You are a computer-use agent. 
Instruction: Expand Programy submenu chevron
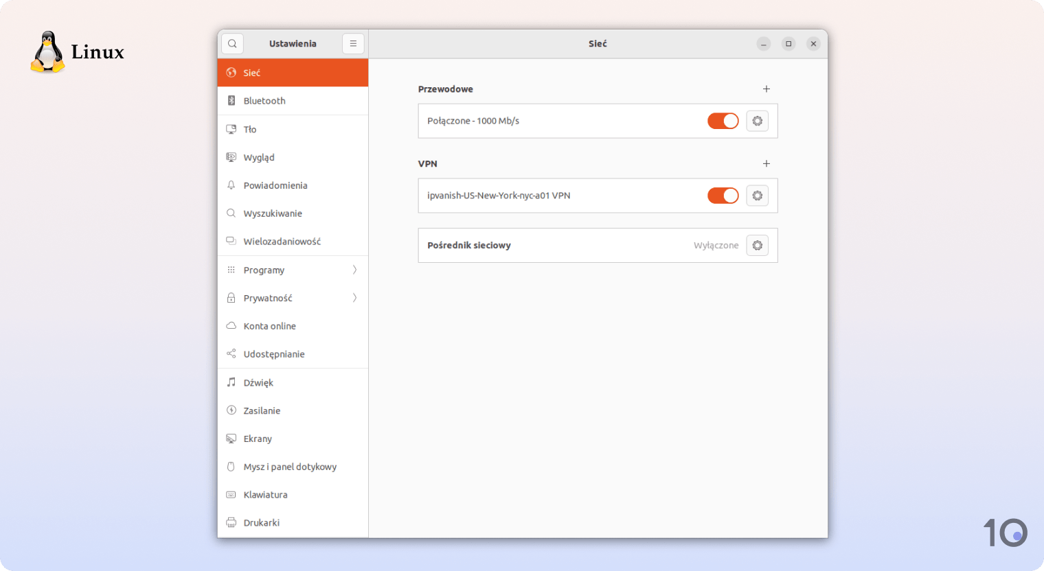[x=354, y=270]
